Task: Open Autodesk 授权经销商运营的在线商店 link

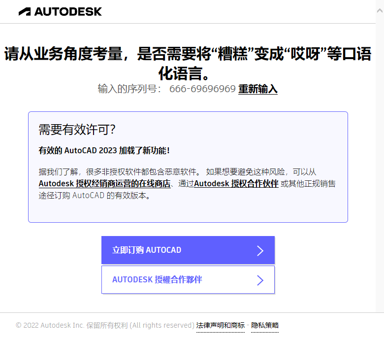Action: (104, 184)
